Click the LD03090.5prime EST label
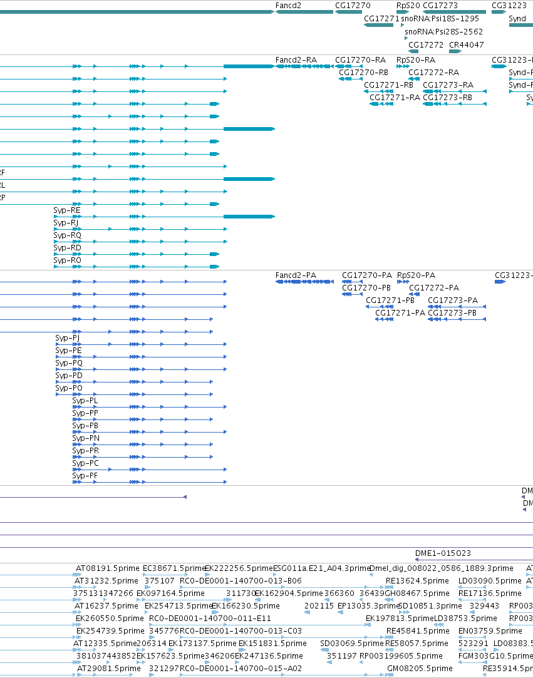Viewport: 533px width, 678px height. 490,581
